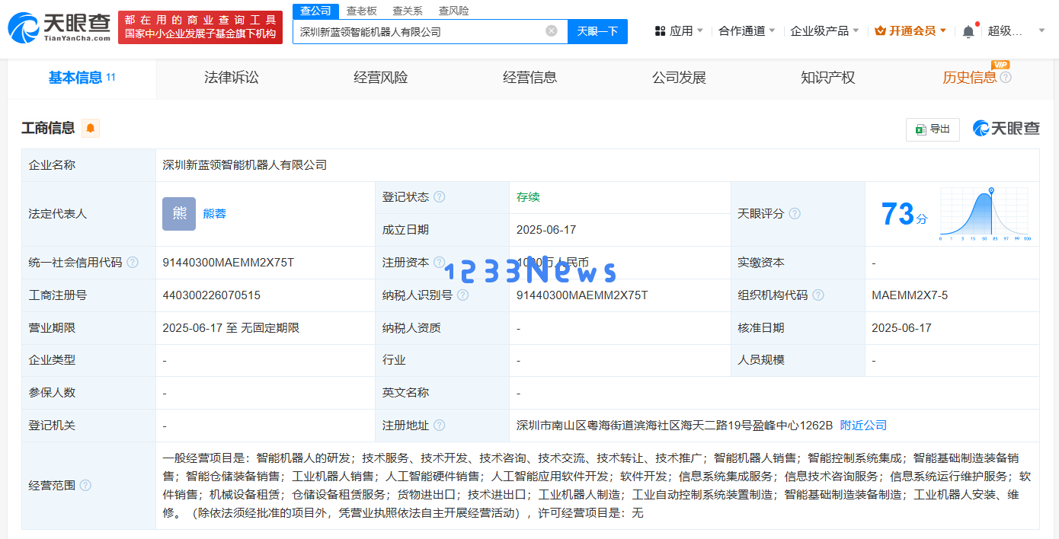Click the 成立日期 value 2025-06-17
1059x539 pixels.
(545, 230)
